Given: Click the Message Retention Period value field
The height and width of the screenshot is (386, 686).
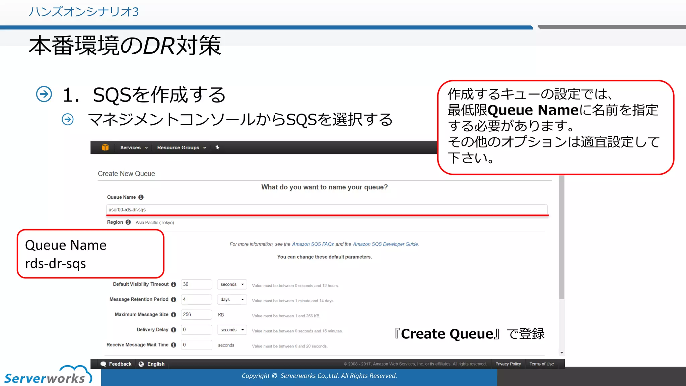Looking at the screenshot, I should point(196,299).
